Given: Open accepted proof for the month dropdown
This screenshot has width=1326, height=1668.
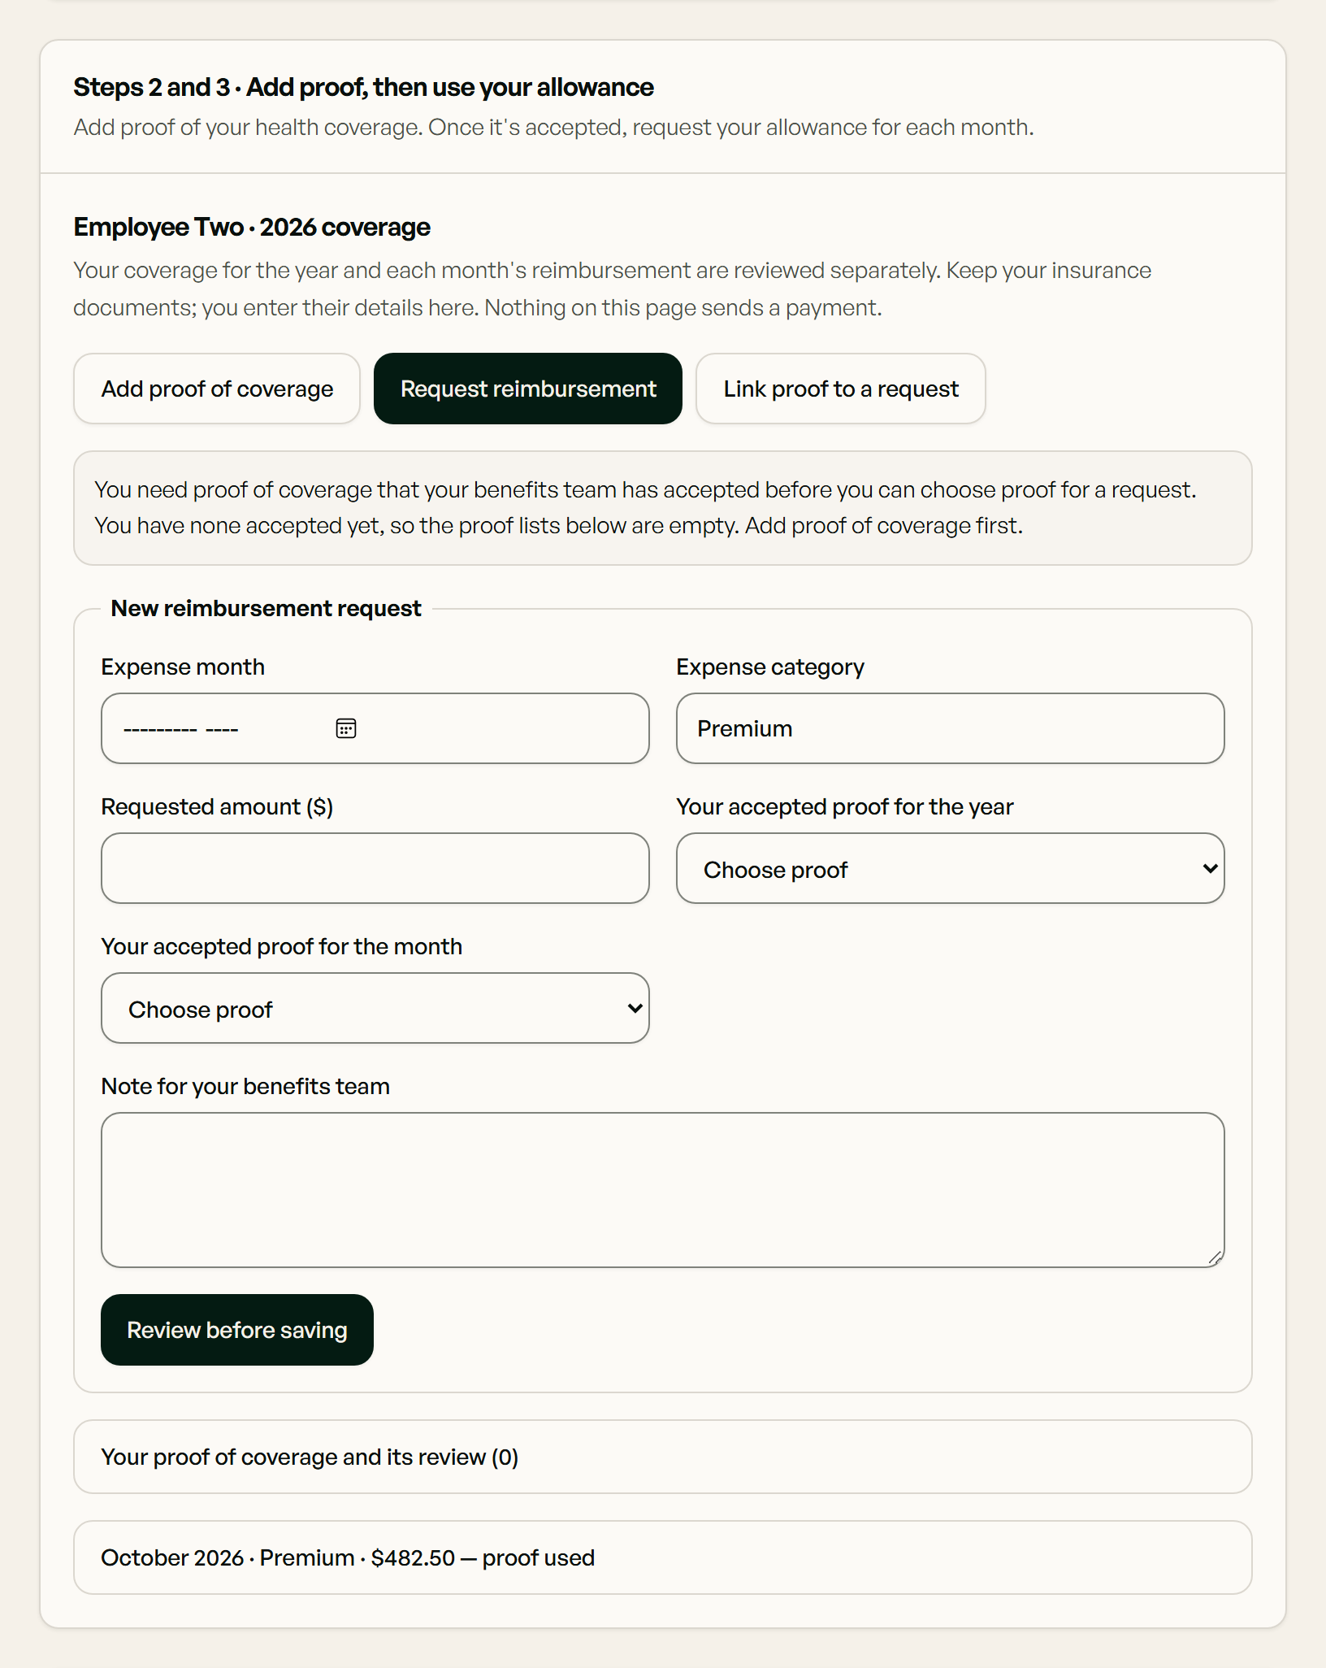Looking at the screenshot, I should click(x=375, y=1008).
